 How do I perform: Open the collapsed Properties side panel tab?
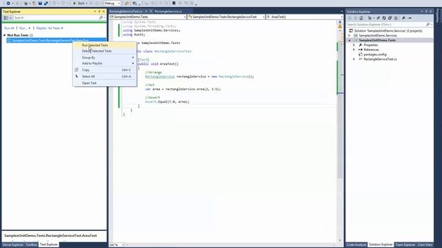(x=438, y=15)
